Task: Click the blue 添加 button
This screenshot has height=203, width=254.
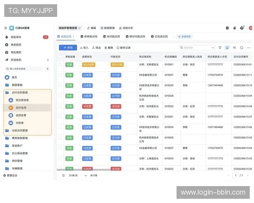Action: pyautogui.click(x=68, y=48)
